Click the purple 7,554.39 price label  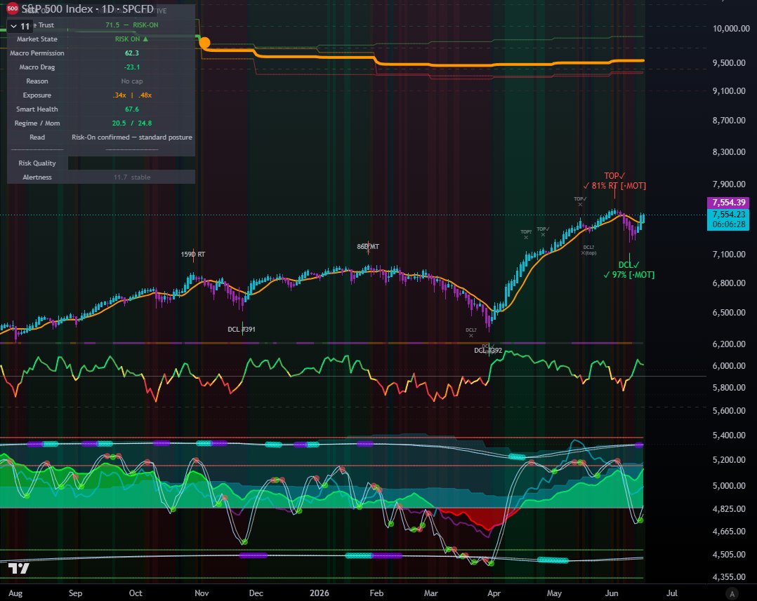click(x=728, y=203)
